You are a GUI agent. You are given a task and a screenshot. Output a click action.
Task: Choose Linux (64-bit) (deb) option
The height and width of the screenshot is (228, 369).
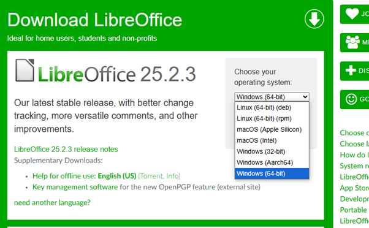(x=272, y=107)
